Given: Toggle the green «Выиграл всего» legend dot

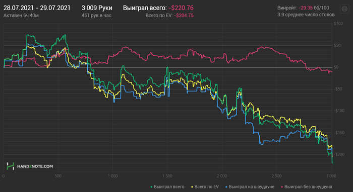Looking at the screenshot, I should (151, 186).
